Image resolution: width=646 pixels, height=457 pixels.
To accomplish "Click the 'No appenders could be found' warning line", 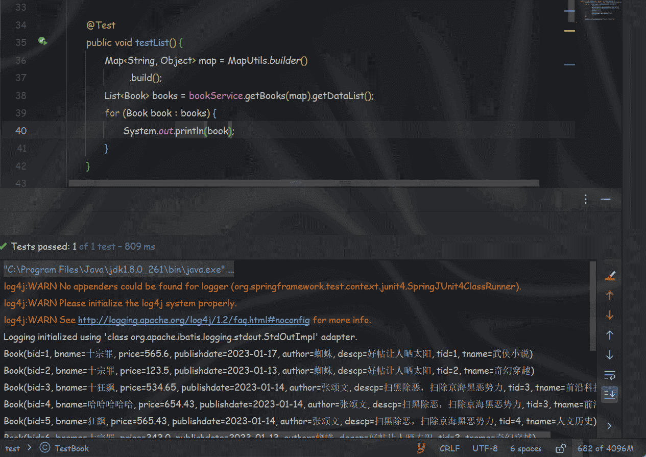I will pos(262,286).
